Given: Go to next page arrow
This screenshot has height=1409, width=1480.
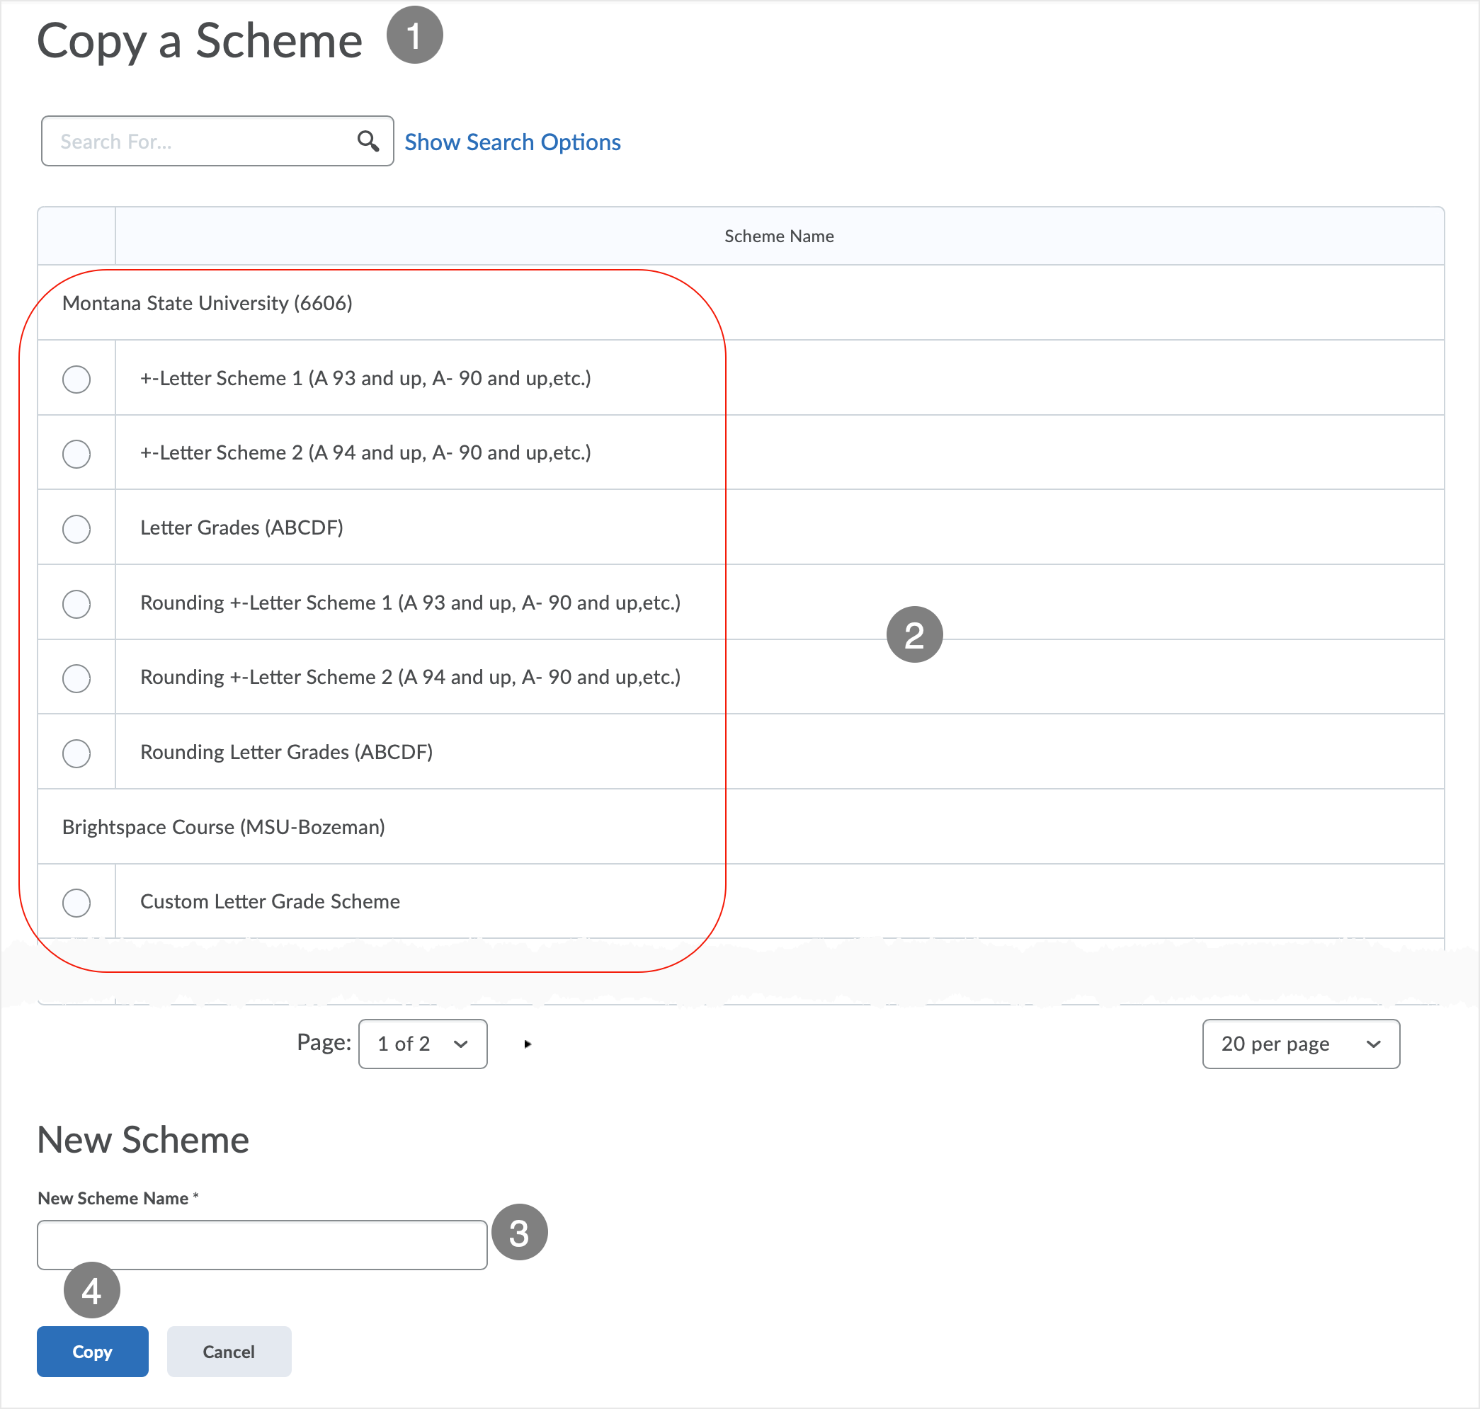Looking at the screenshot, I should click(528, 1044).
